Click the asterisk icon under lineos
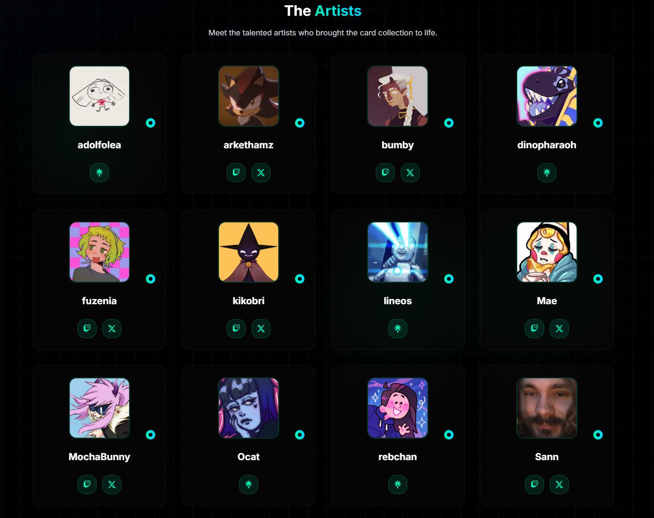This screenshot has width=654, height=518. [x=398, y=329]
